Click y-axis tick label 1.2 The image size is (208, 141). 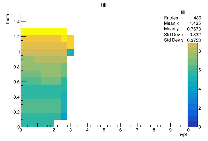point(16,37)
